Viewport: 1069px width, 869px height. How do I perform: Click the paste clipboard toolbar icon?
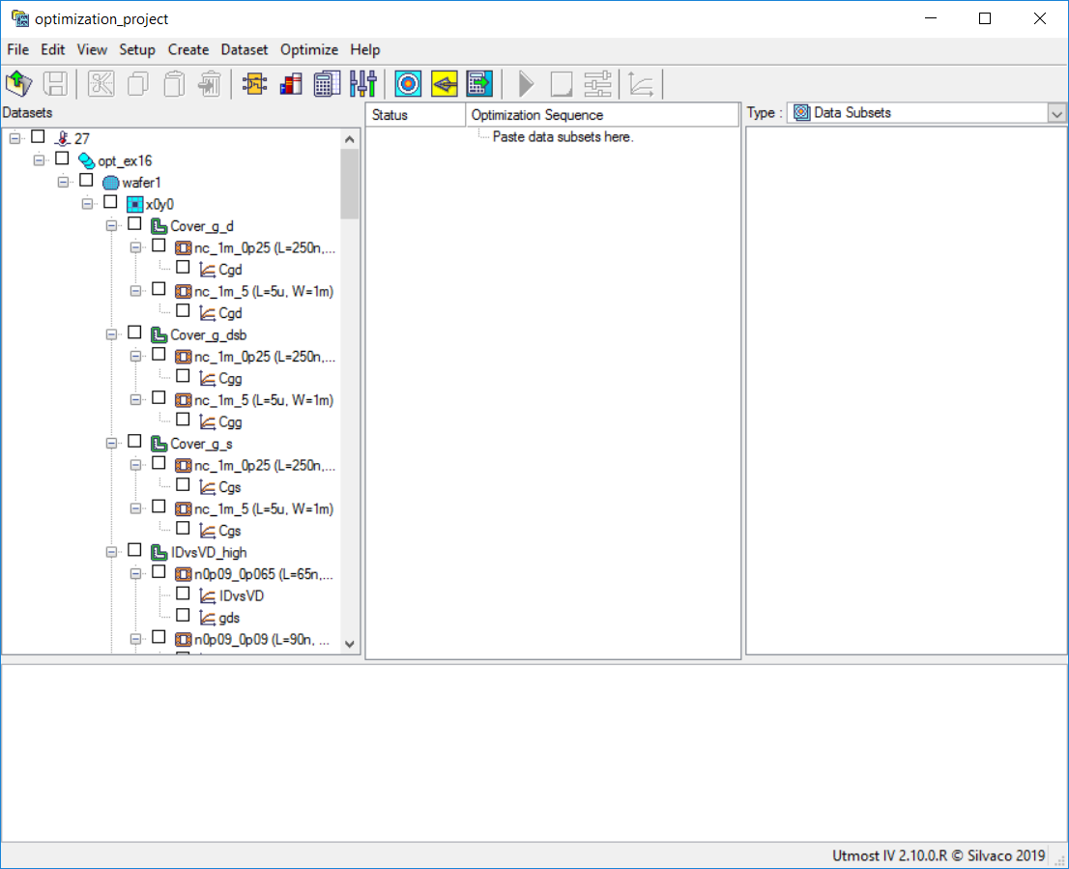[x=175, y=84]
